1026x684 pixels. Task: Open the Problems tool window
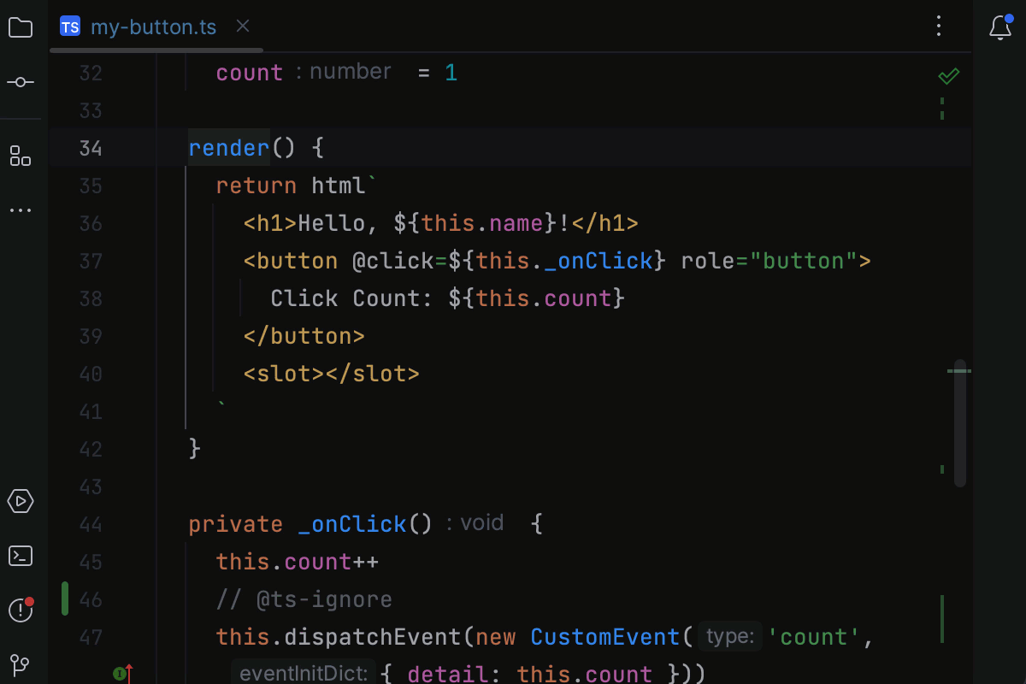(x=21, y=610)
